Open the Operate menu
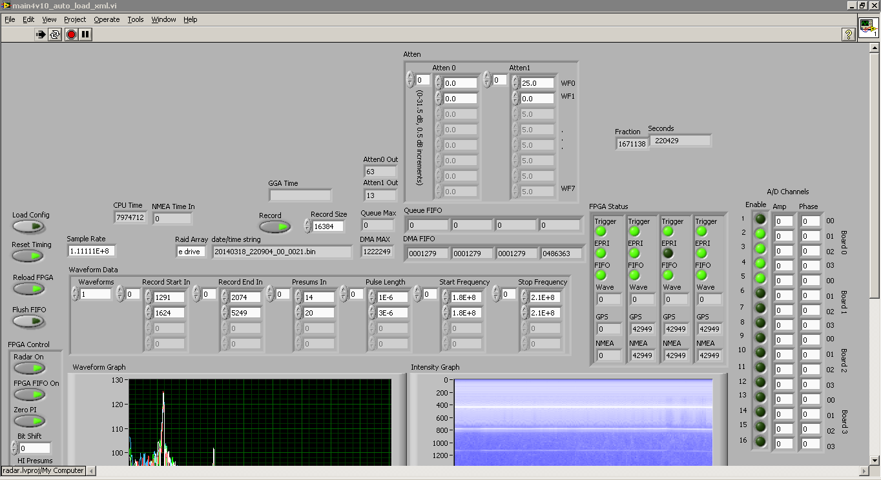The width and height of the screenshot is (881, 480). [107, 19]
